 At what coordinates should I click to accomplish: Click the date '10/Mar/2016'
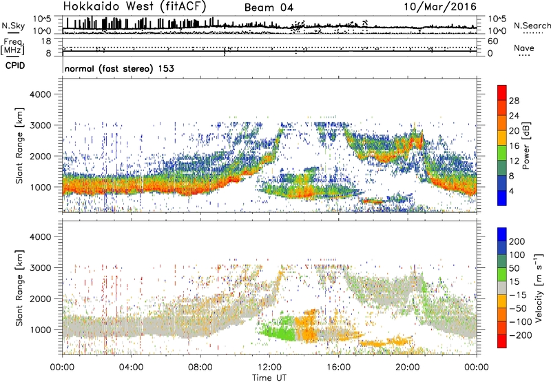click(440, 6)
